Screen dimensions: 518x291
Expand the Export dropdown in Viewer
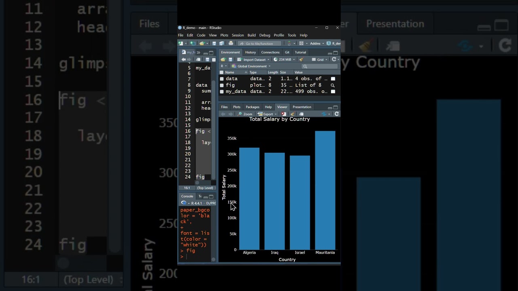(x=267, y=114)
